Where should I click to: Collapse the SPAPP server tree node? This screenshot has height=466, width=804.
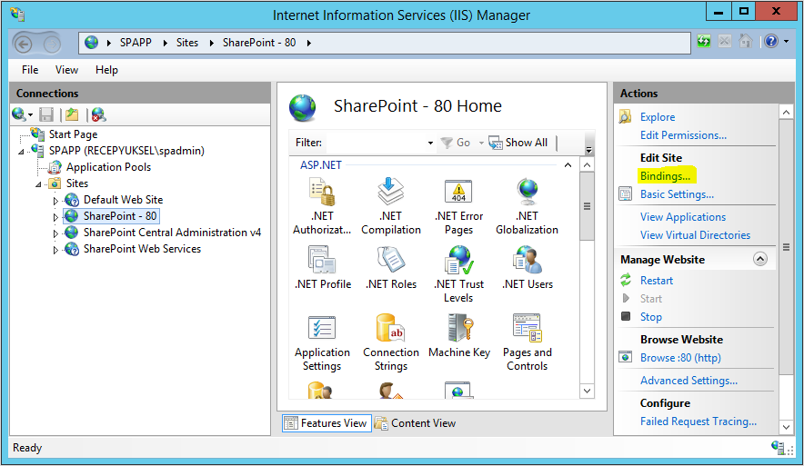click(21, 152)
